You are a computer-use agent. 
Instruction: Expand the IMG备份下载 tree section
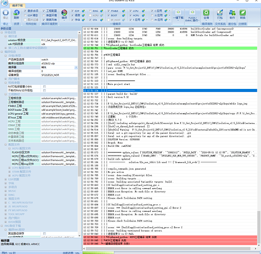coord(2,226)
